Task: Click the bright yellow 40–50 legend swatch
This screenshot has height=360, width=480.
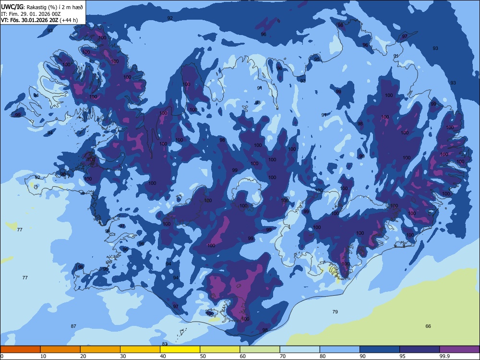Action: click(x=180, y=349)
